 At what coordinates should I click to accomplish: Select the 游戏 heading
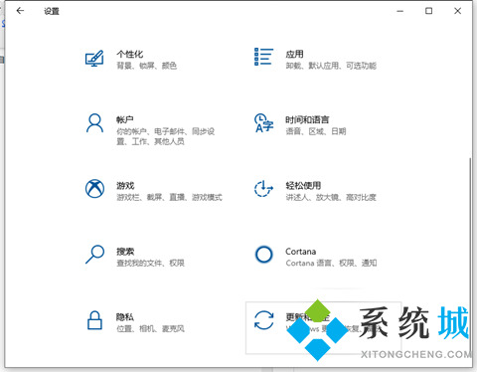tap(125, 185)
